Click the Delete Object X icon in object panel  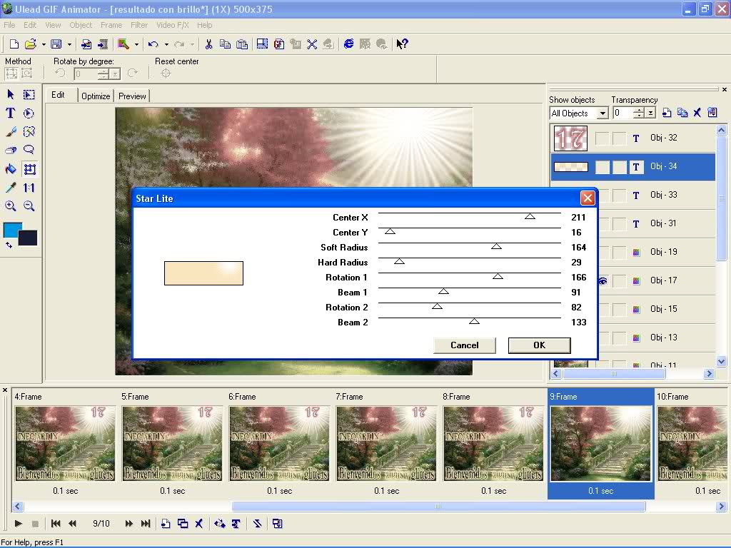[x=697, y=112]
